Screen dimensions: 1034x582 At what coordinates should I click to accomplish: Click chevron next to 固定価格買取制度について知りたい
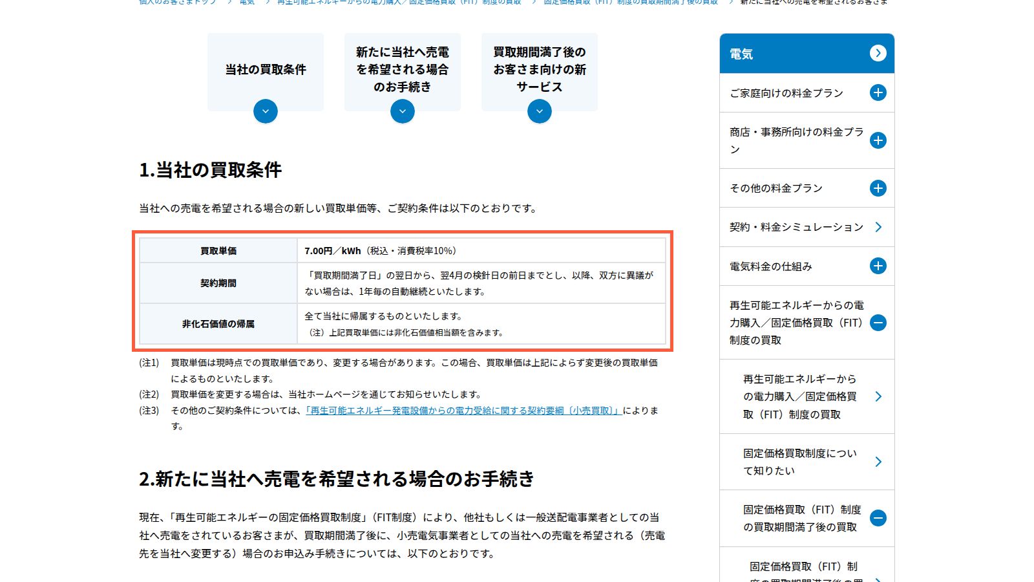click(x=878, y=462)
